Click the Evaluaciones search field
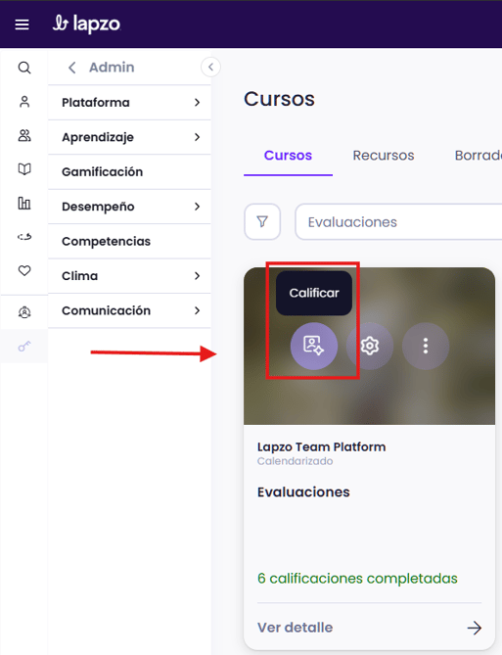 (399, 222)
